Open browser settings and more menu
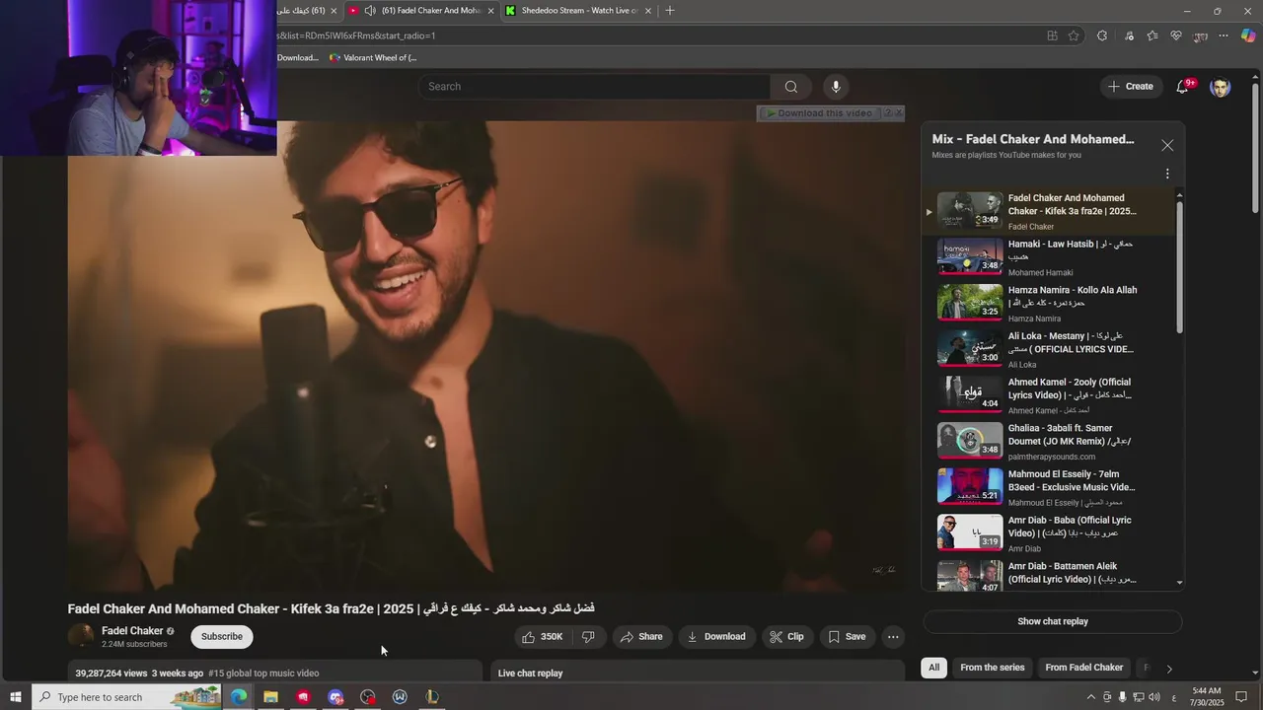The width and height of the screenshot is (1263, 710). [x=1224, y=35]
